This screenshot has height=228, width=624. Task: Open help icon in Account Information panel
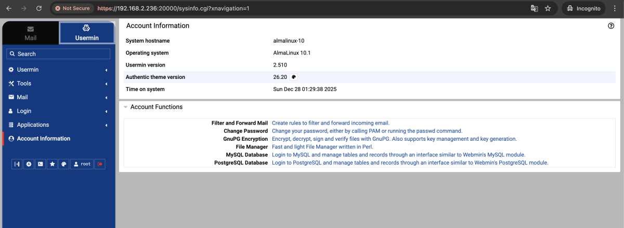(611, 26)
